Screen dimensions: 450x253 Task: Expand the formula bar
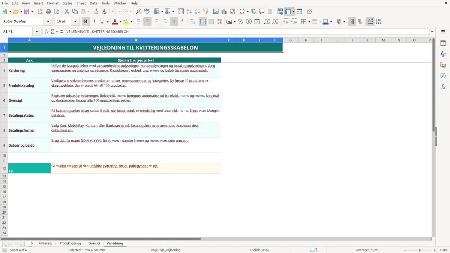pyautogui.click(x=432, y=32)
